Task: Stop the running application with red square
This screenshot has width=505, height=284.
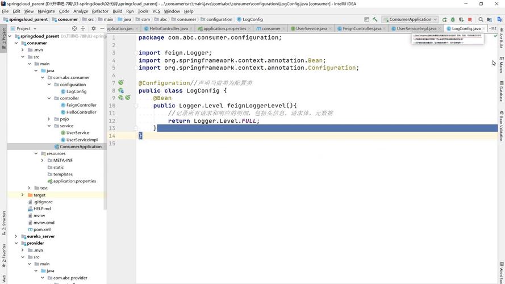Action: tap(470, 19)
